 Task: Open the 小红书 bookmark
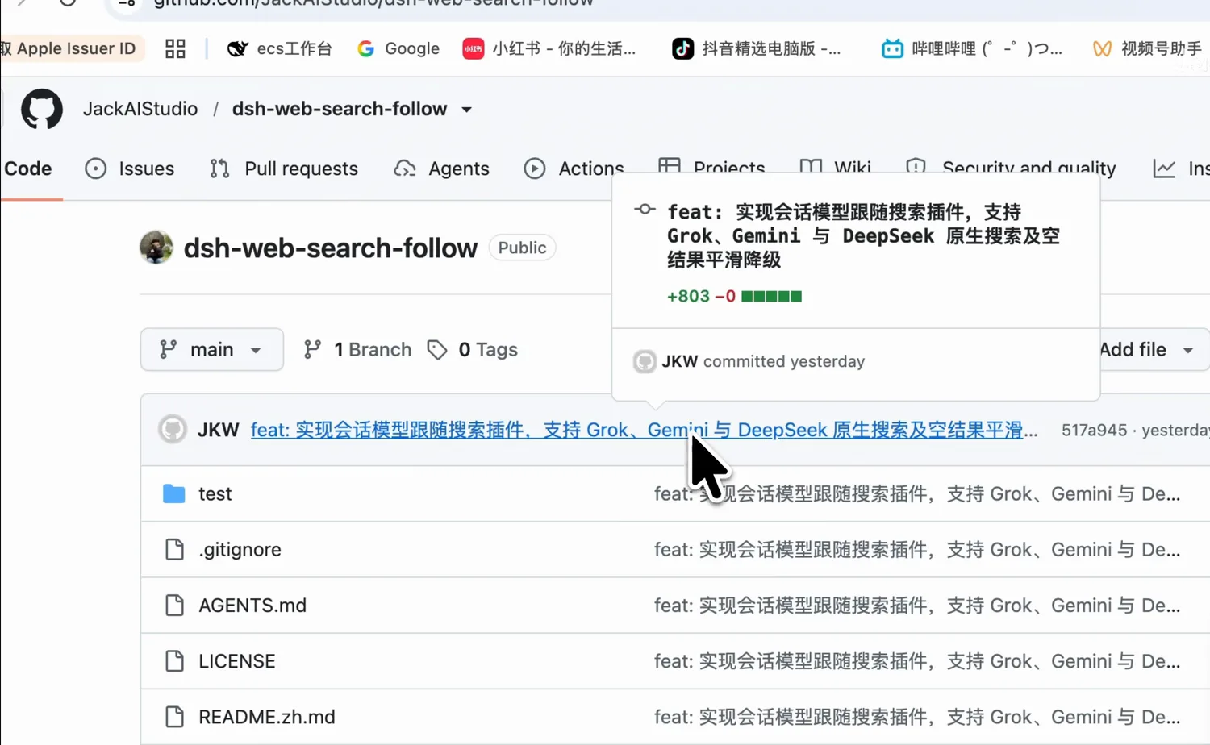pos(549,48)
